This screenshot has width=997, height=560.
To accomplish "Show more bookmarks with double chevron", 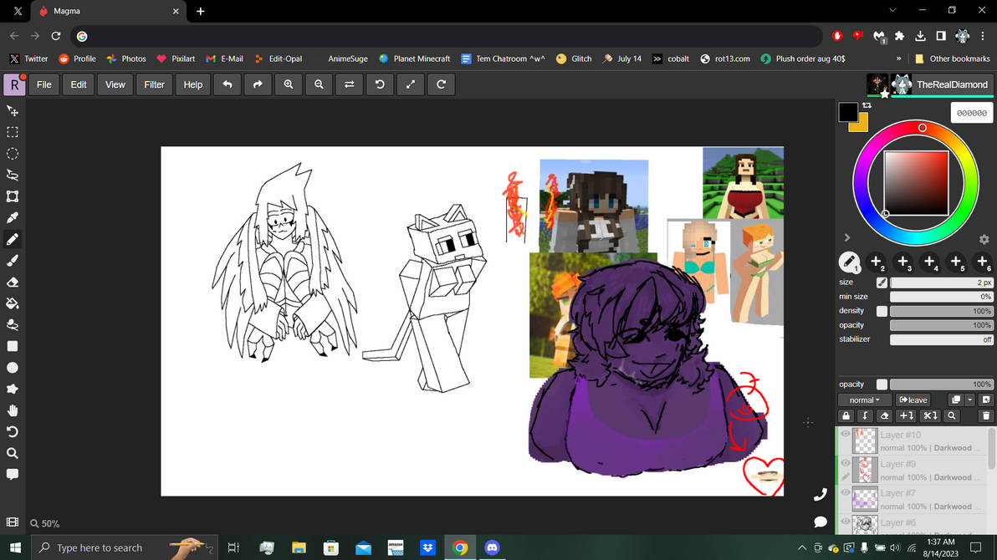I will point(898,59).
